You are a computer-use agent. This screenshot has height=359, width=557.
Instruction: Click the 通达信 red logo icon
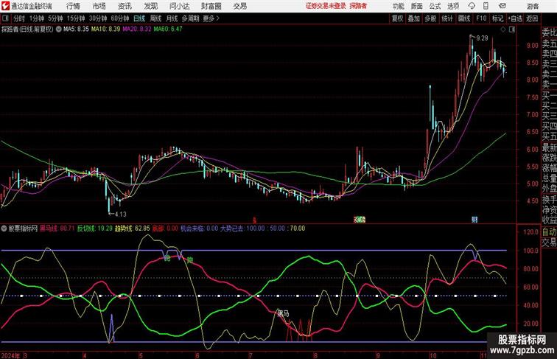[5, 6]
